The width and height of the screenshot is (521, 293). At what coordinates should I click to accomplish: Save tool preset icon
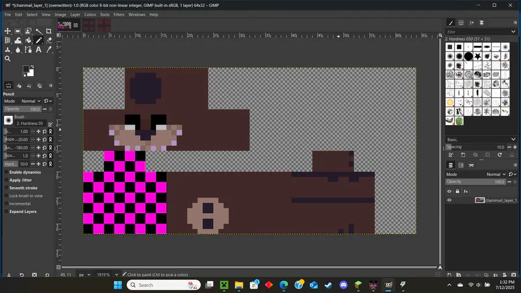tap(9, 274)
